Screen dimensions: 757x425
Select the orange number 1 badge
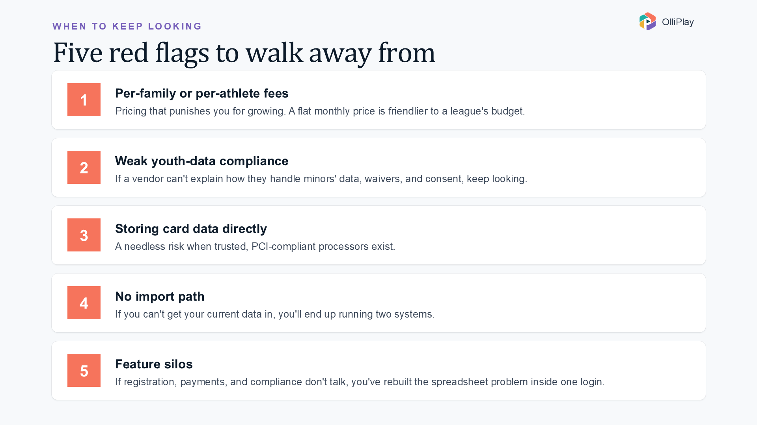(x=84, y=100)
